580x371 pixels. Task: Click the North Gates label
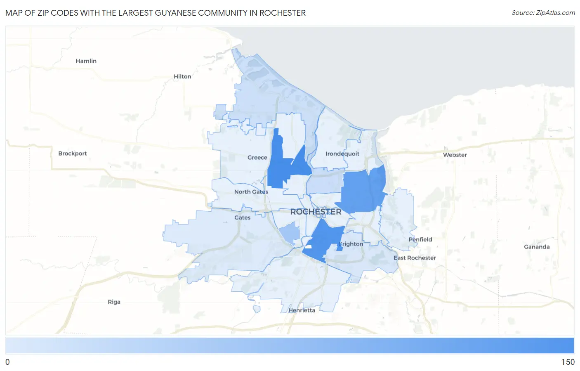coord(251,192)
